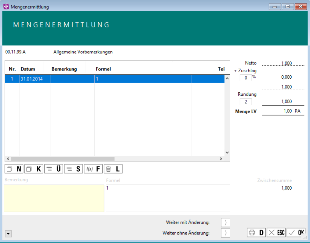Maximize the Mengenermittlung window
Viewport: 310px width, 243px height.
[288, 7]
